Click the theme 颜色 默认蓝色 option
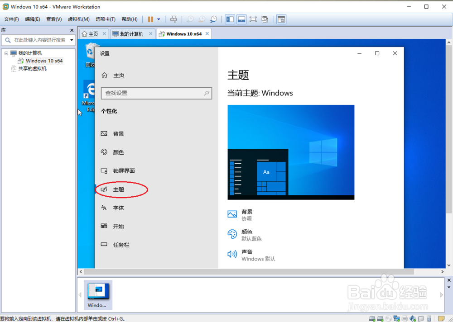453x322 pixels. [x=245, y=235]
